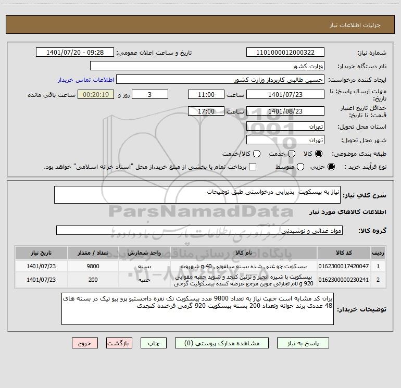Click the buyer organization field وزارت کشور
The height and width of the screenshot is (388, 401).
click(x=207, y=66)
